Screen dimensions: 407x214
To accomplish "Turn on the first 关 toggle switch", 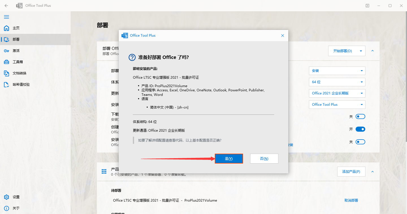I will (360, 116).
